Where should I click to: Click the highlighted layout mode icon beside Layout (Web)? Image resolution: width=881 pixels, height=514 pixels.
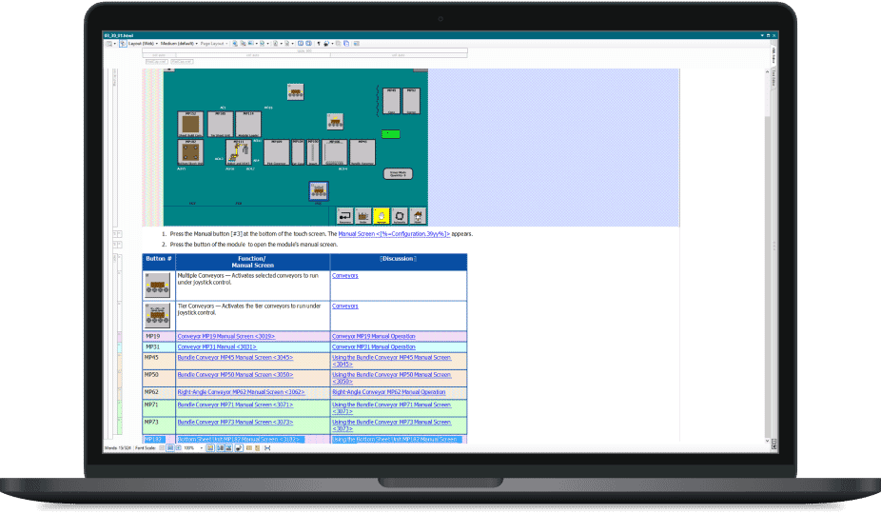123,43
